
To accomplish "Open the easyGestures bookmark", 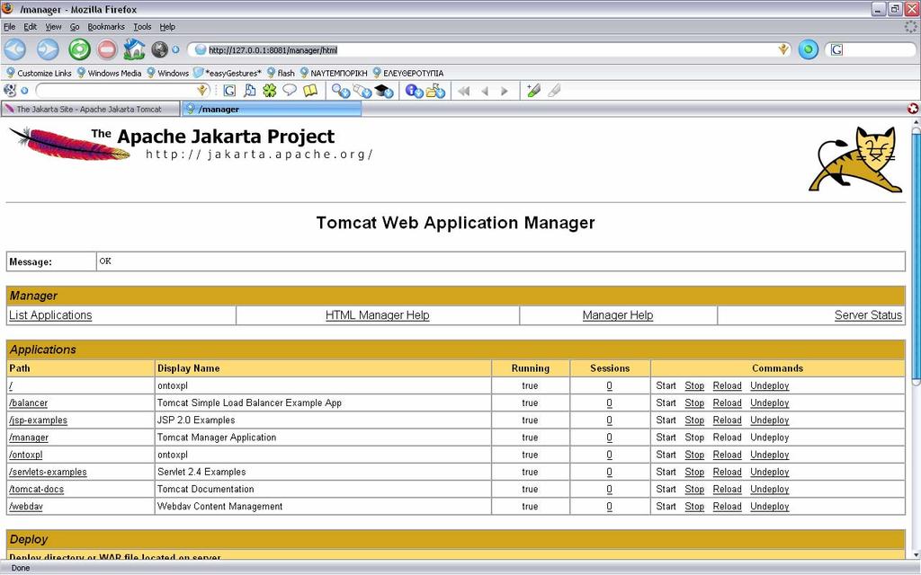I will pyautogui.click(x=228, y=73).
